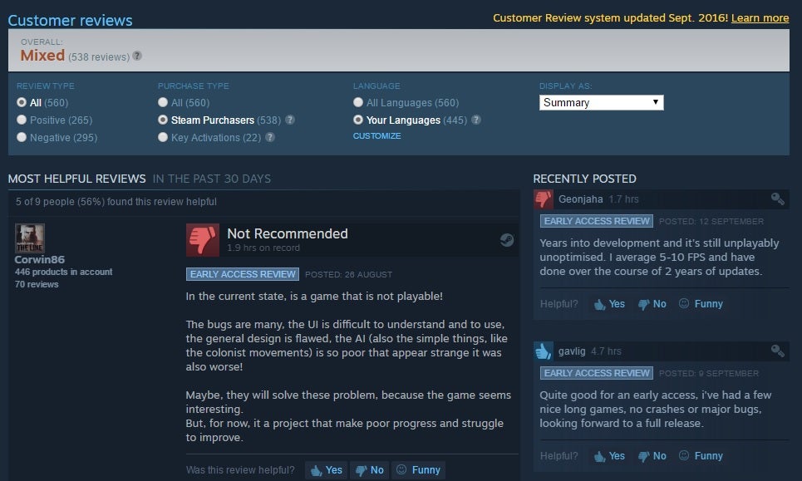The width and height of the screenshot is (802, 481).
Task: Mark Corwin86's review as helpful with Yes
Action: click(x=327, y=469)
